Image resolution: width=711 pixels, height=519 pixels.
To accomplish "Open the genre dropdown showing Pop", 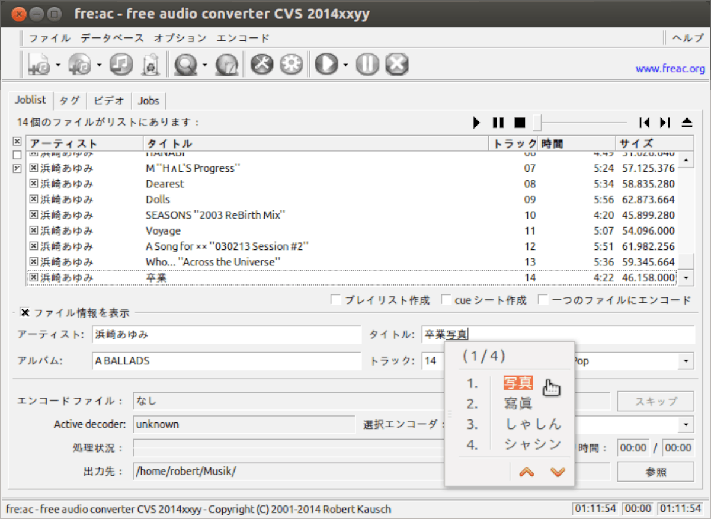I will point(686,361).
